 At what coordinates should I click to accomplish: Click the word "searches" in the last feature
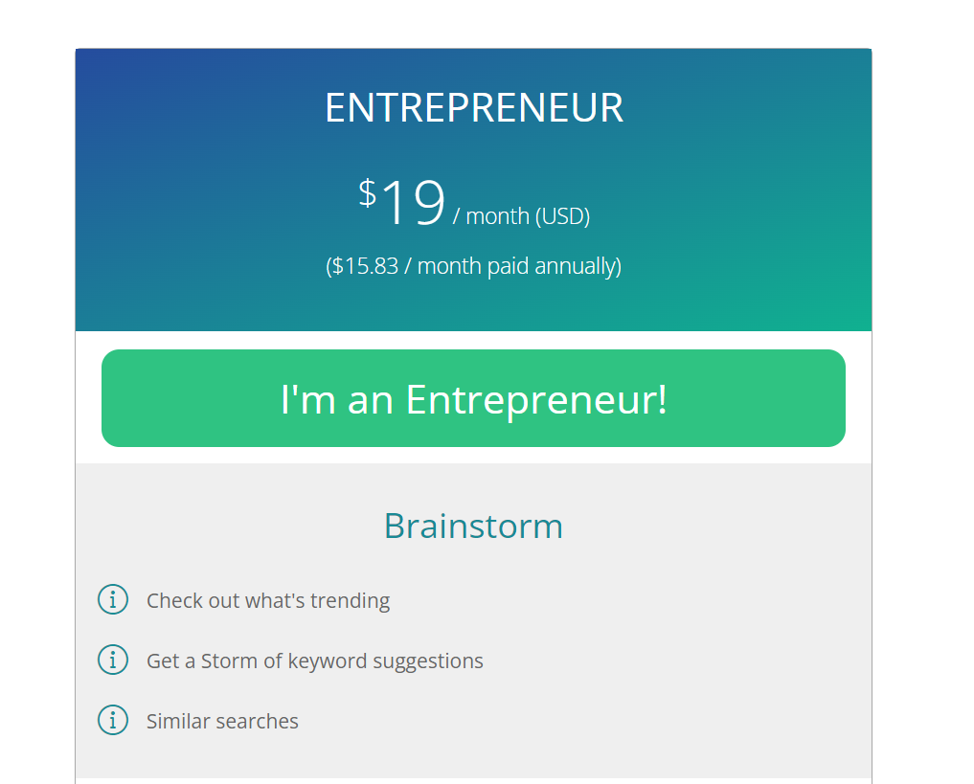pos(258,722)
